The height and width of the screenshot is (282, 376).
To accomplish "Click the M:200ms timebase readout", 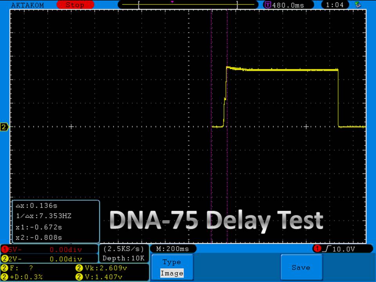I will pyautogui.click(x=173, y=249).
